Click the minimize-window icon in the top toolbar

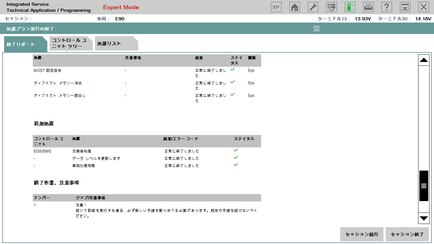click(x=405, y=7)
